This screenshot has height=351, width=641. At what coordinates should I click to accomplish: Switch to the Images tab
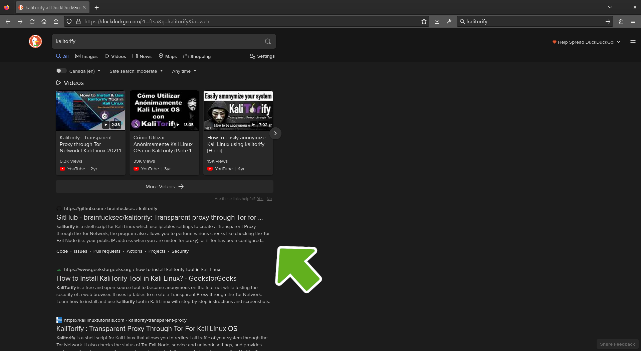pos(86,56)
